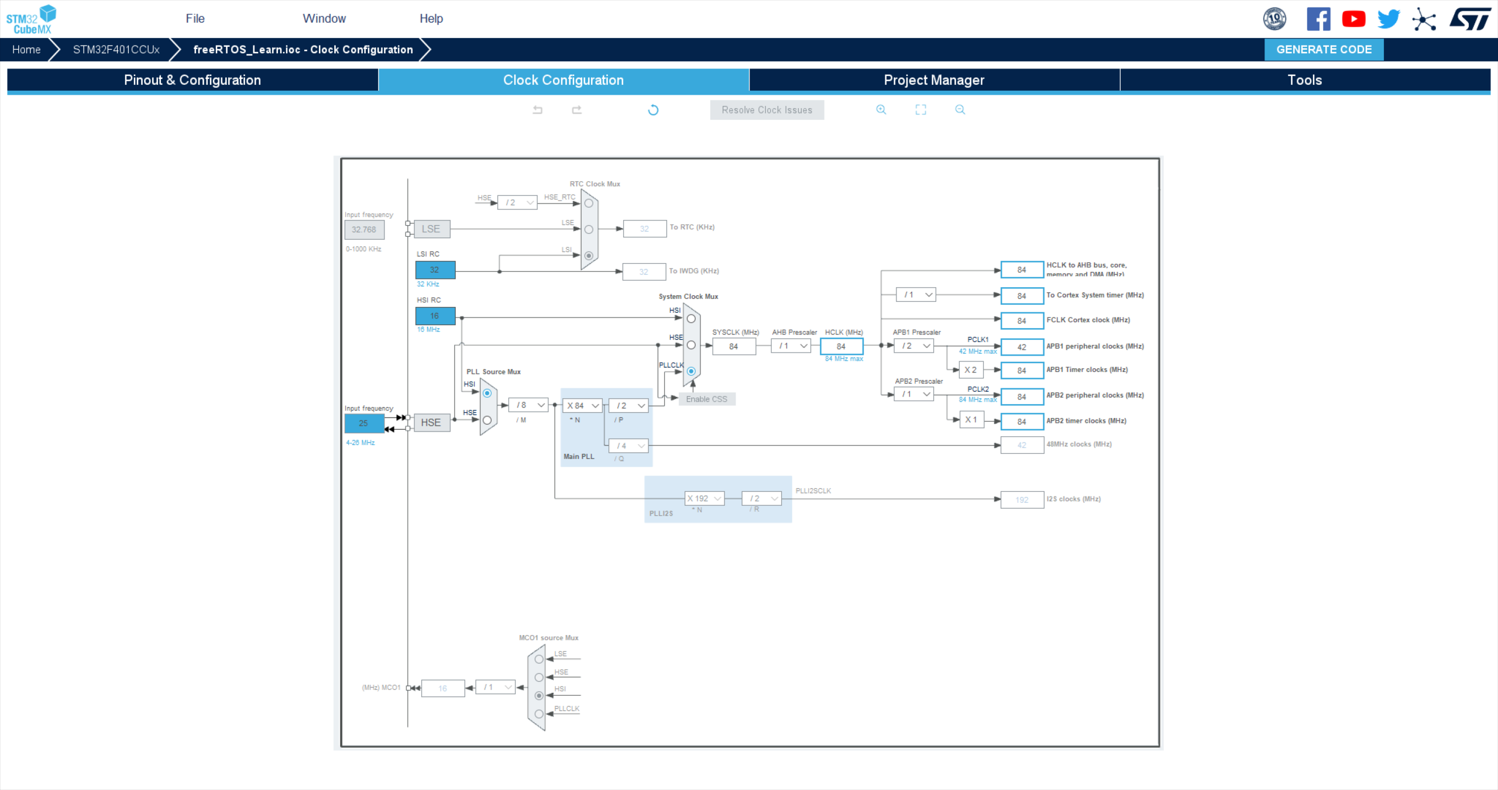Select PLLCLK in System Clock Mux
Viewport: 1498px width, 790px height.
691,371
